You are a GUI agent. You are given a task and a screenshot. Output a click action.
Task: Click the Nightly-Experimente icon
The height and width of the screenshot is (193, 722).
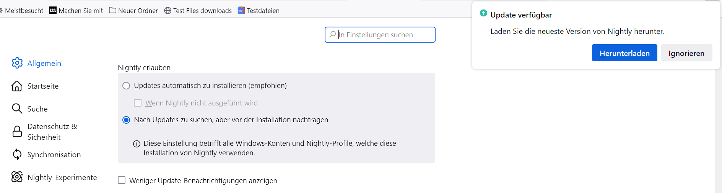17,177
